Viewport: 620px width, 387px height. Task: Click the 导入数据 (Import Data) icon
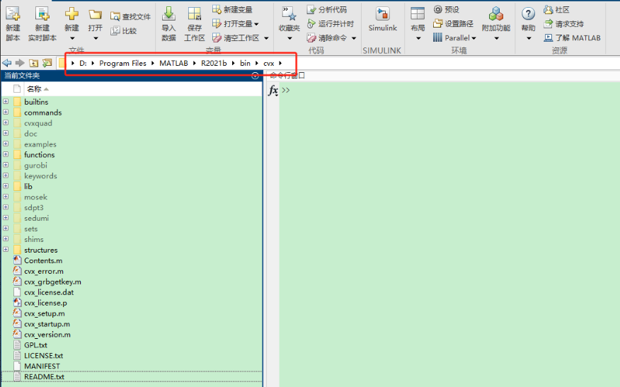pos(168,14)
